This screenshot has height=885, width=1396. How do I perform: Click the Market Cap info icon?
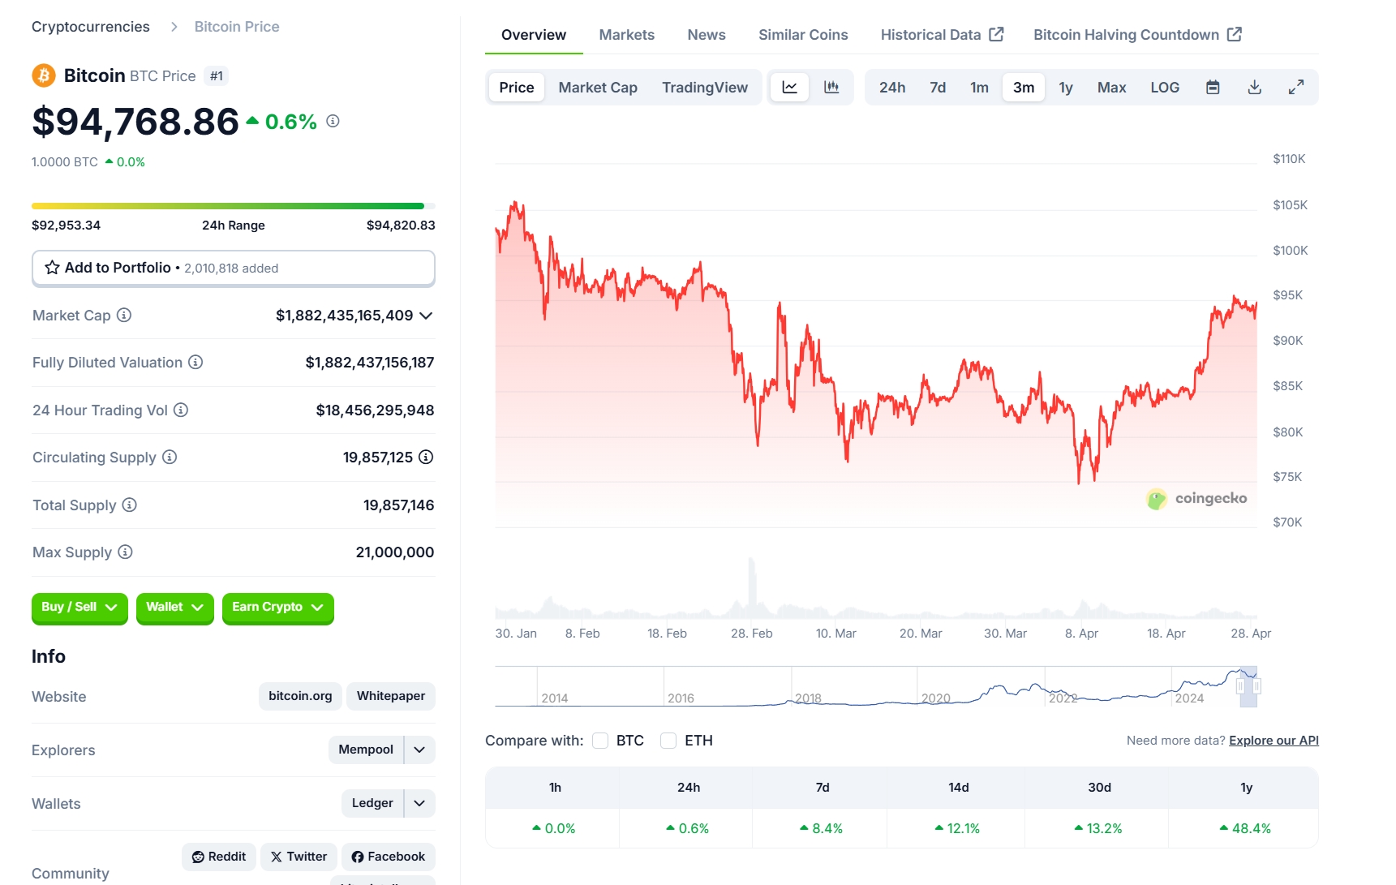click(x=124, y=315)
